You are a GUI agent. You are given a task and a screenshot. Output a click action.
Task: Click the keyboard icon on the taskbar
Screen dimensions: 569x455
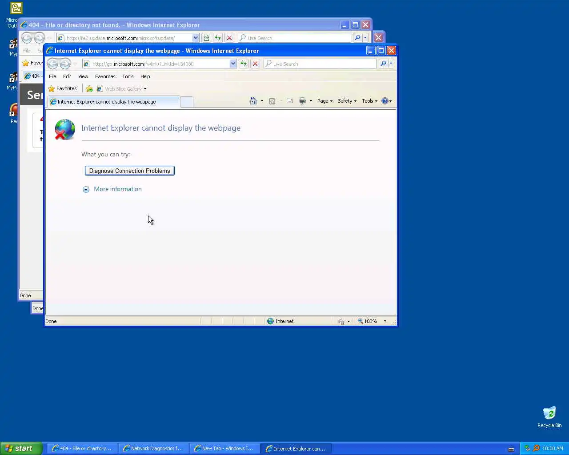511,449
